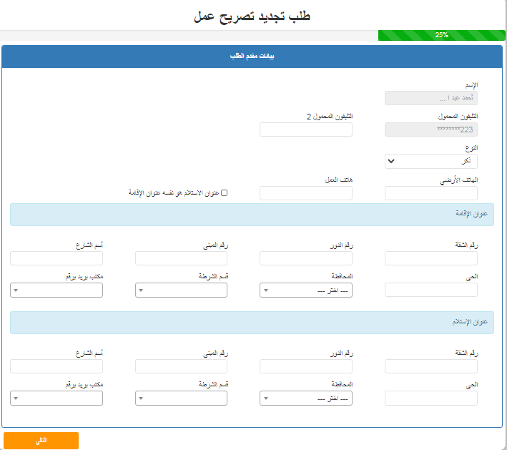Click the orange التالي (Next) button
Viewport: 507px width, 450px height.
(x=41, y=441)
